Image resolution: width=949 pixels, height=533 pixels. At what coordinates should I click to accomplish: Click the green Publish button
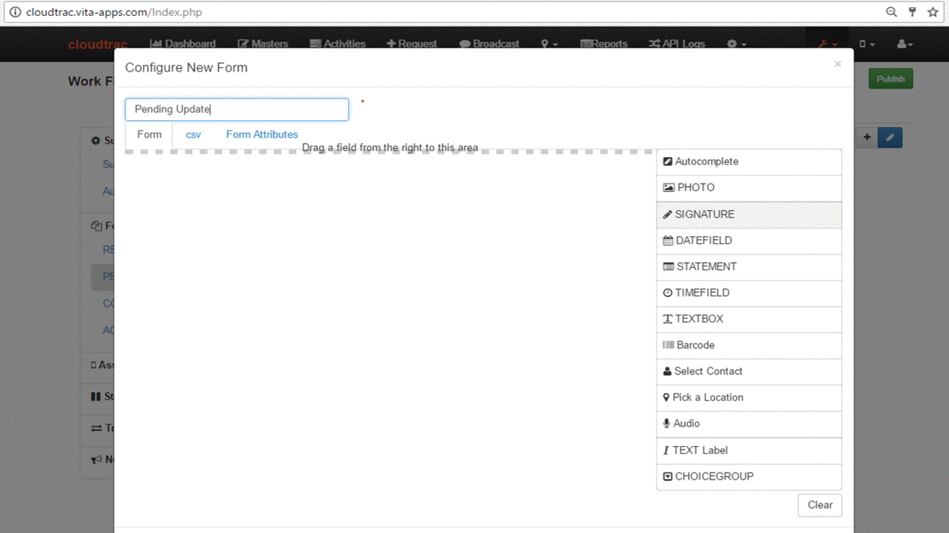pos(890,79)
